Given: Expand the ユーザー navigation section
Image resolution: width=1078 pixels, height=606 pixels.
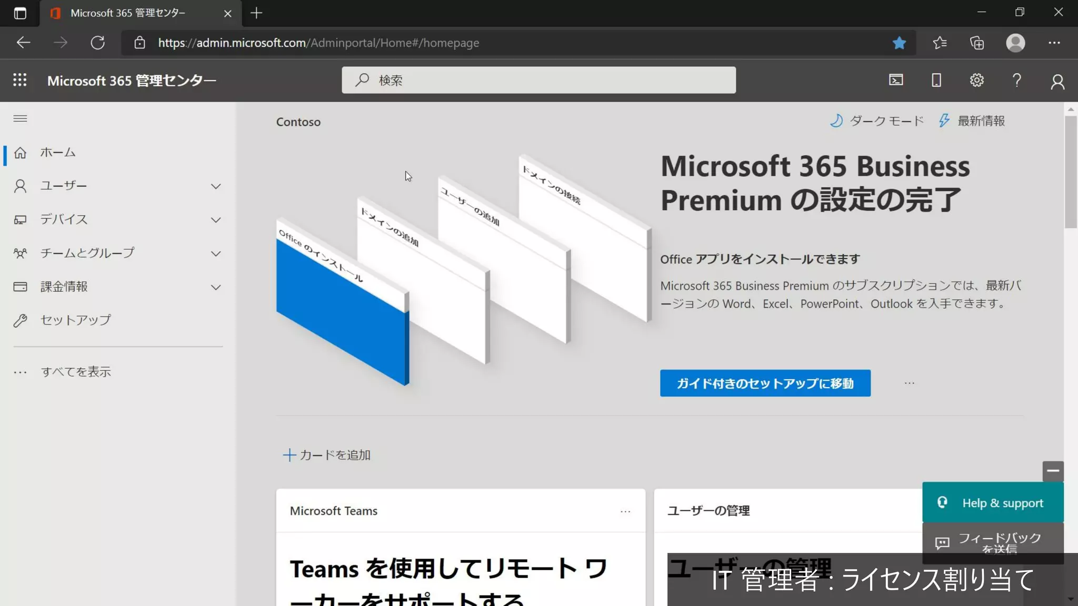Looking at the screenshot, I should [215, 186].
